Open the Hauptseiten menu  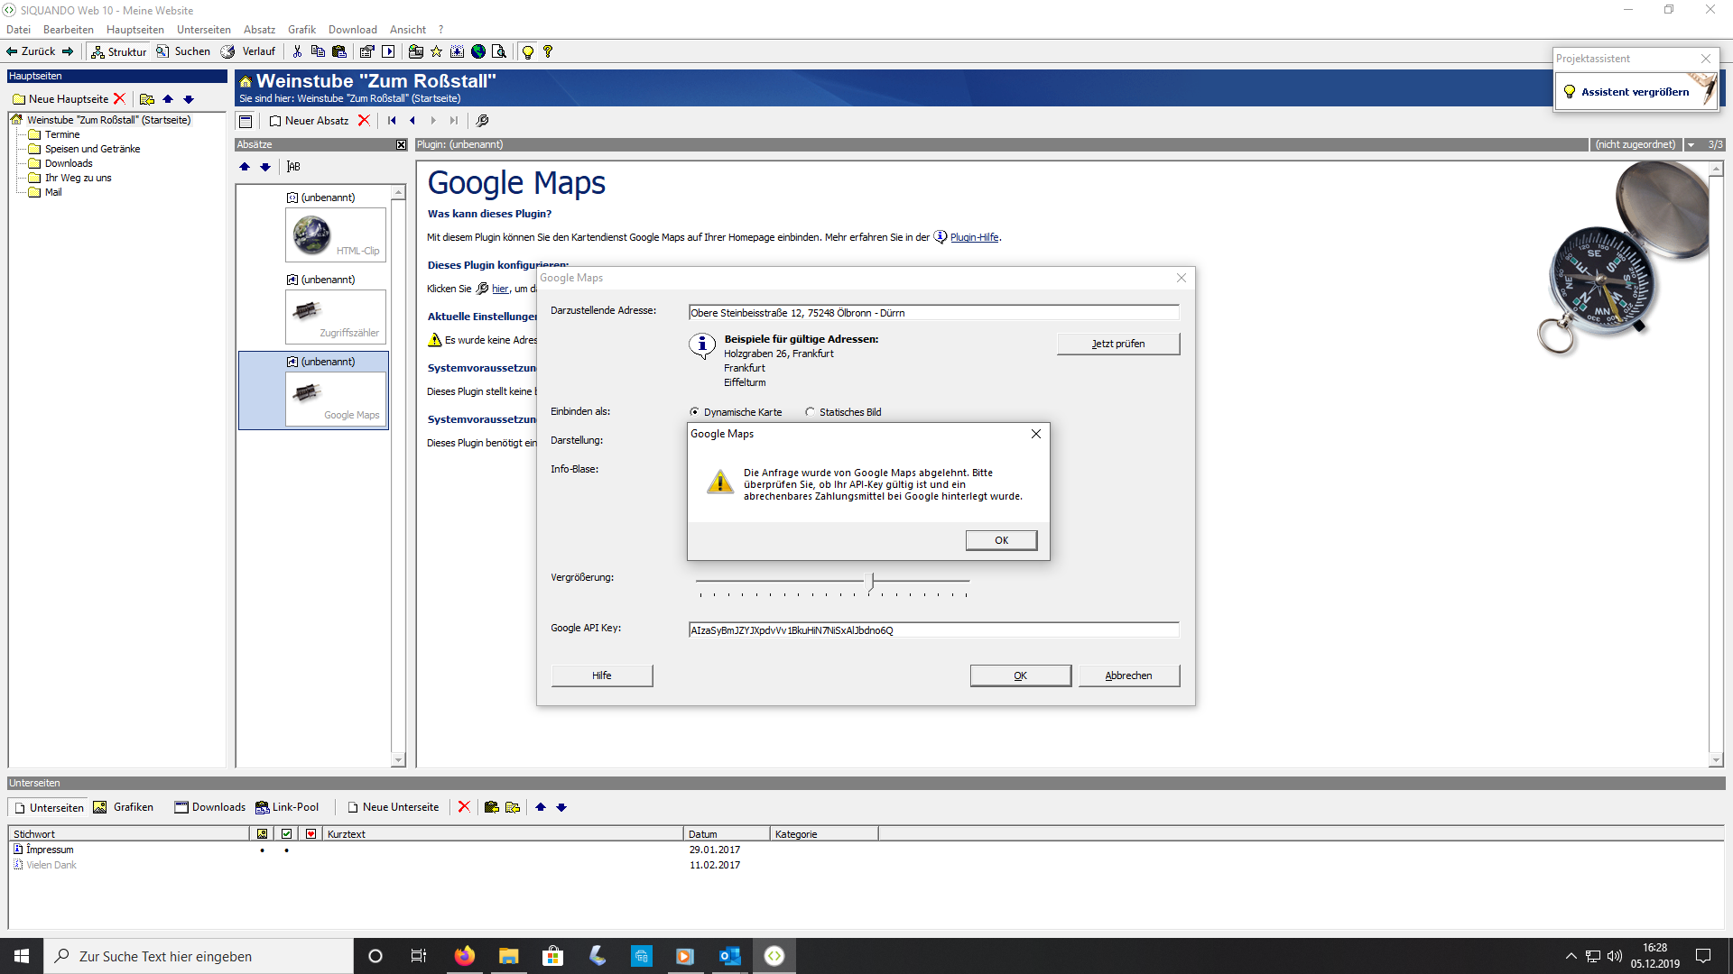[134, 30]
